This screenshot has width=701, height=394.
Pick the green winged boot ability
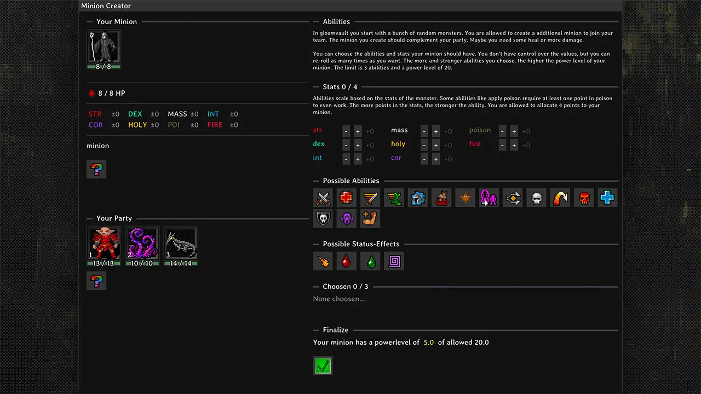pyautogui.click(x=393, y=198)
